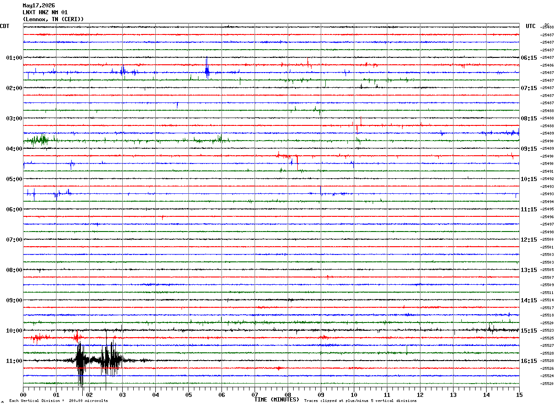Click the CDT timezone label
Screen dimensions: 556x407
(5, 26)
